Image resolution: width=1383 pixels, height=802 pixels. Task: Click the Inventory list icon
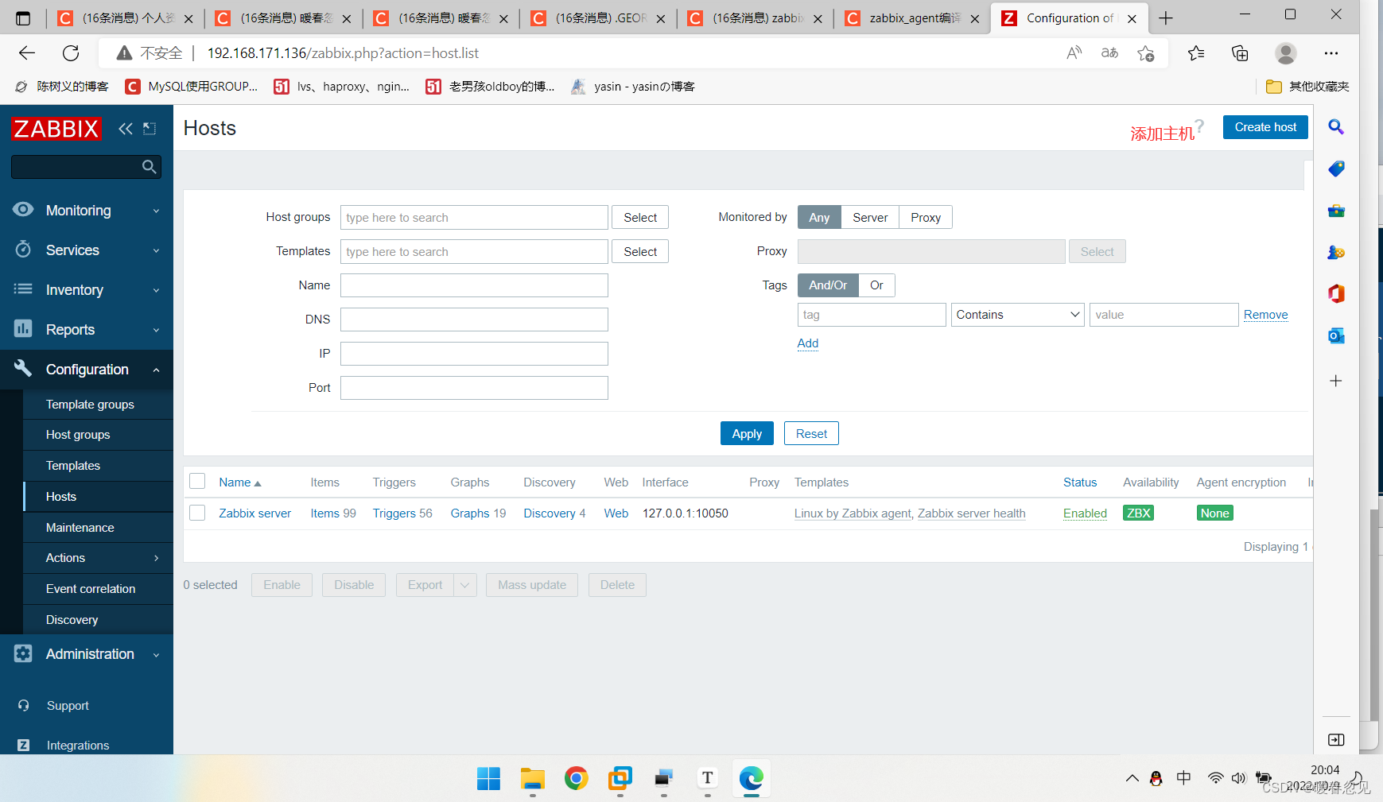click(x=23, y=289)
